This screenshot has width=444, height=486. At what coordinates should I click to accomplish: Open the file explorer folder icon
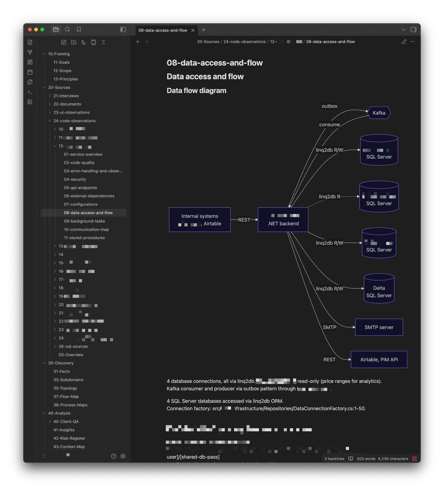pyautogui.click(x=56, y=30)
